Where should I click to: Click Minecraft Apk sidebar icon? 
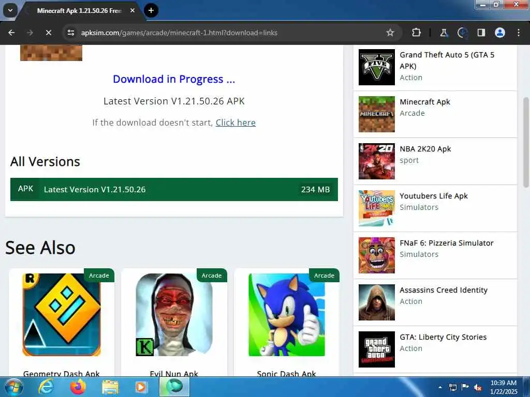coord(377,114)
